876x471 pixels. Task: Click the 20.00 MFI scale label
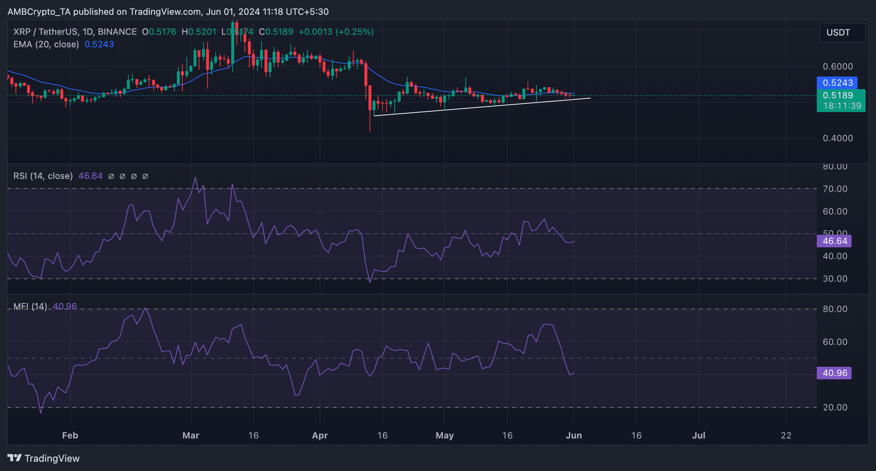(835, 407)
